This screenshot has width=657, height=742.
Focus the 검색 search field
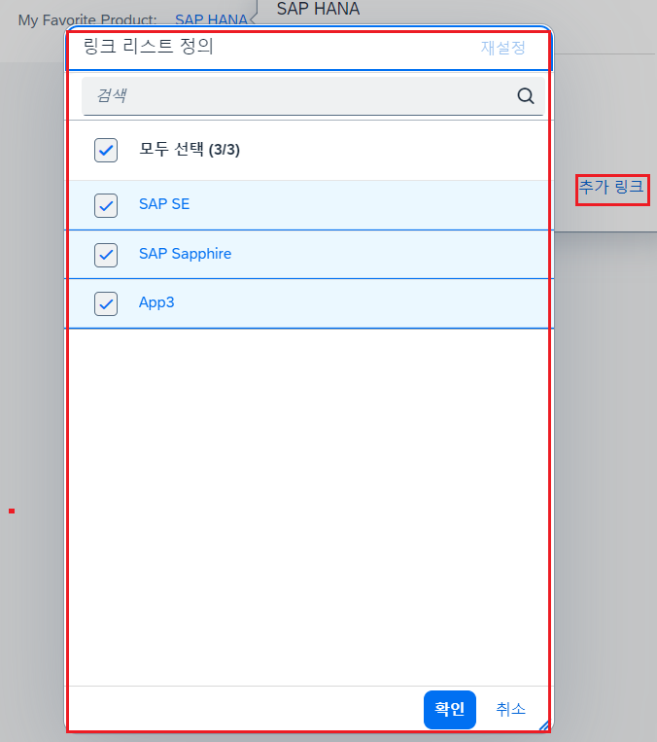(313, 96)
